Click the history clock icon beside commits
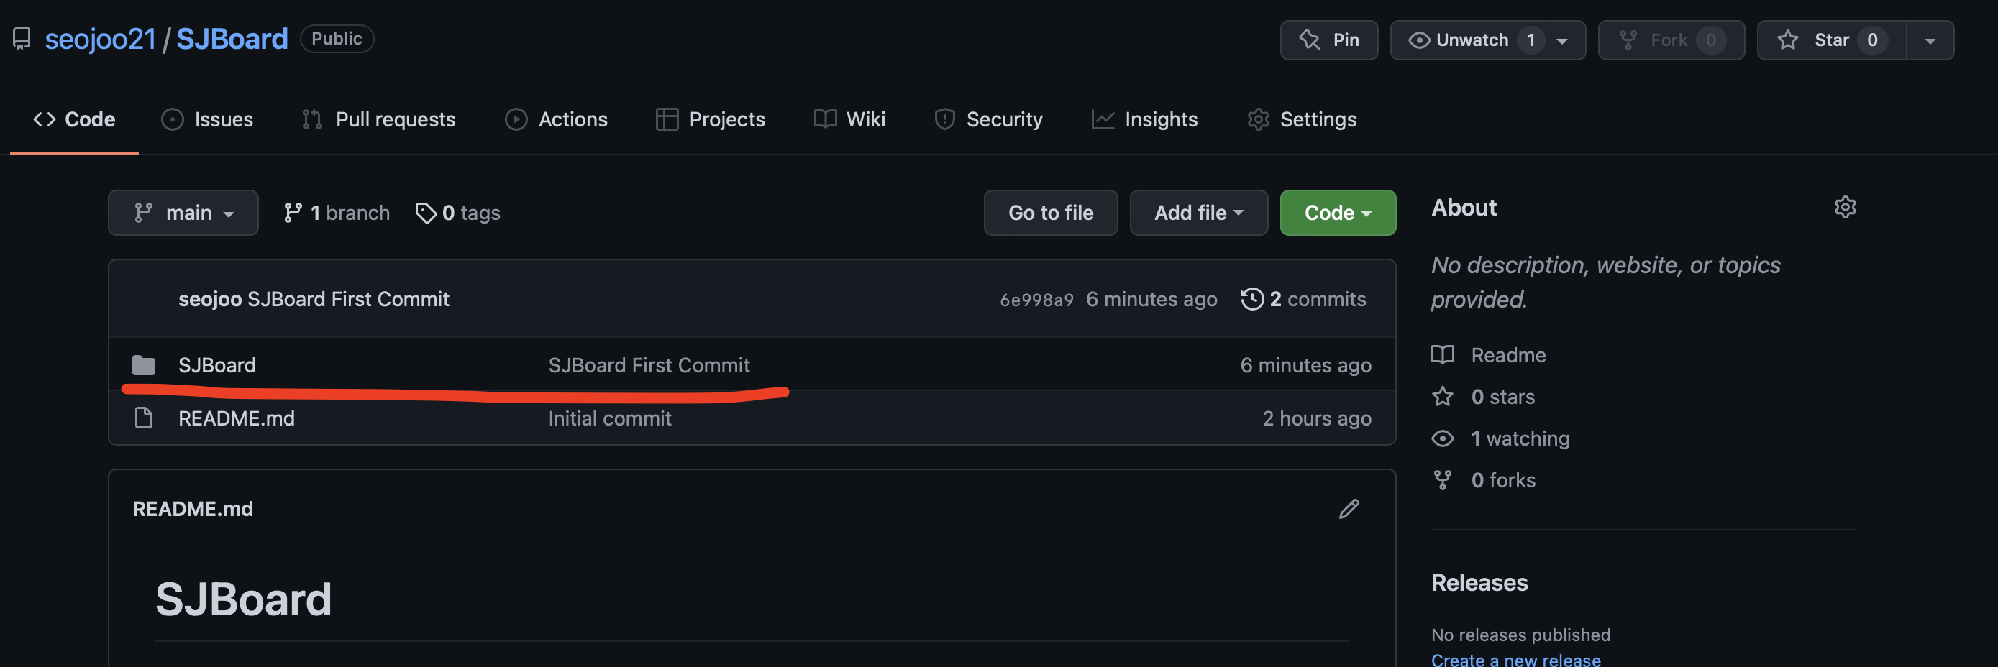 1252,299
